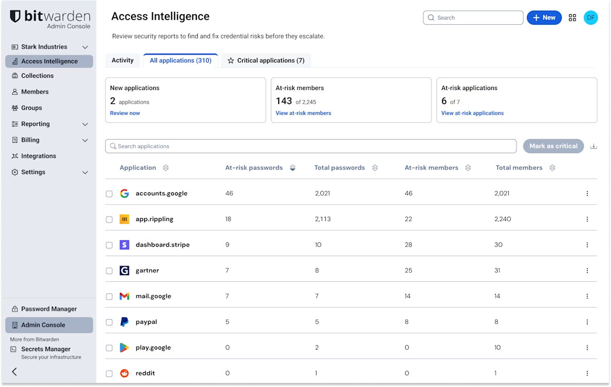Click Review now under New applications
The height and width of the screenshot is (387, 611).
tap(124, 113)
